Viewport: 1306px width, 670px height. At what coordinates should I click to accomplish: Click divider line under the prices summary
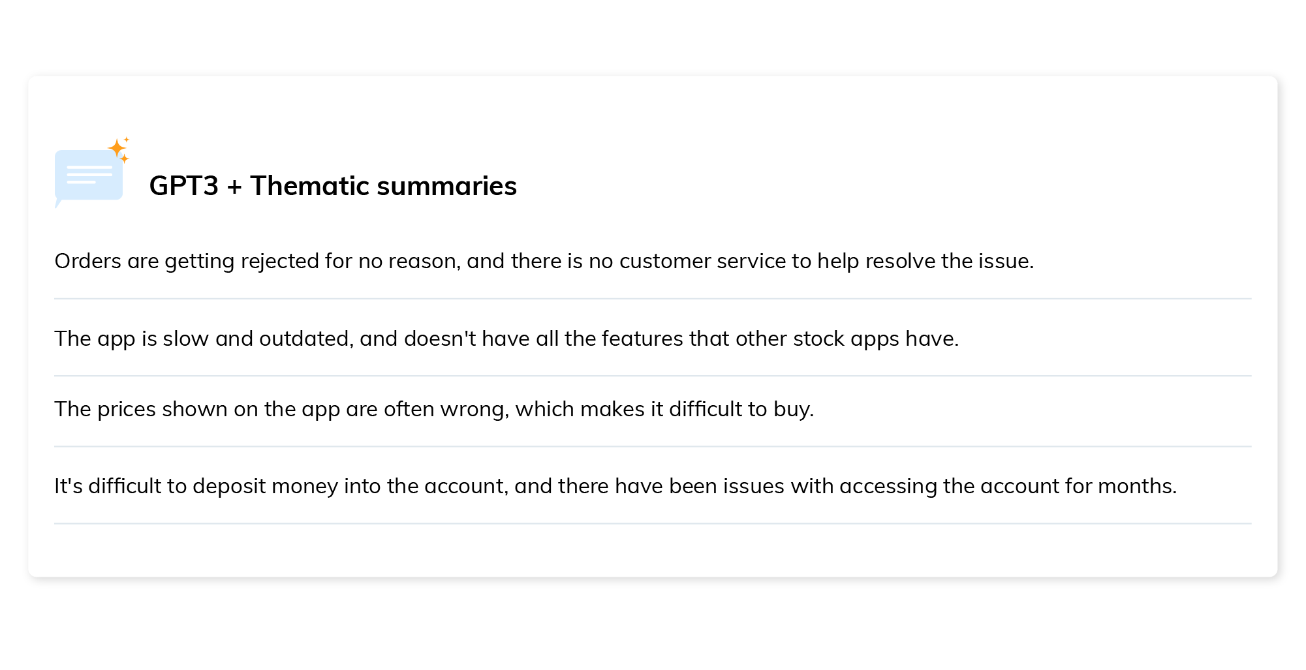click(653, 446)
